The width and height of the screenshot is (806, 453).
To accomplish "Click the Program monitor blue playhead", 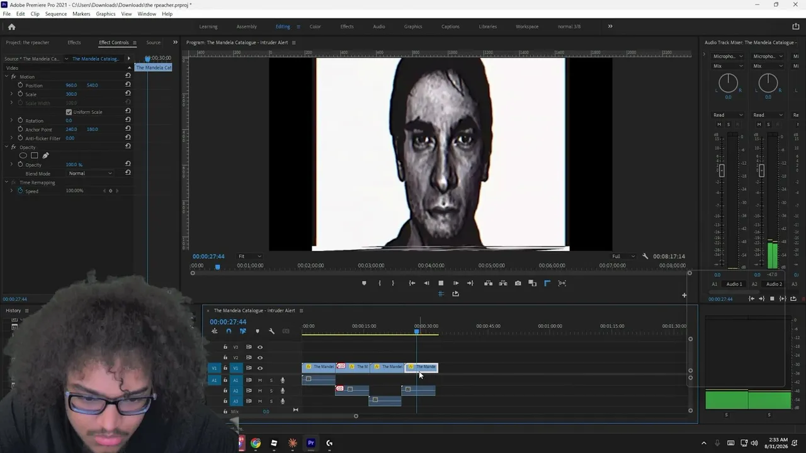I will (x=218, y=267).
